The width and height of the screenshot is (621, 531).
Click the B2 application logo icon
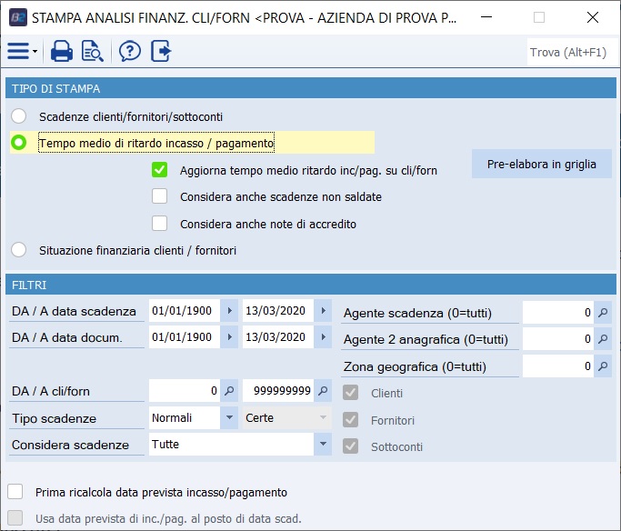click(x=18, y=17)
